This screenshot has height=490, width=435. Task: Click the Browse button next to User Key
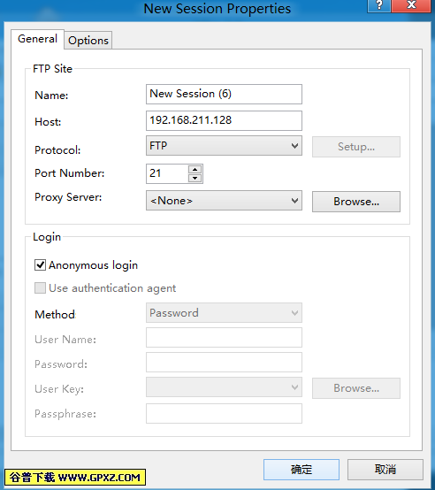click(x=356, y=388)
